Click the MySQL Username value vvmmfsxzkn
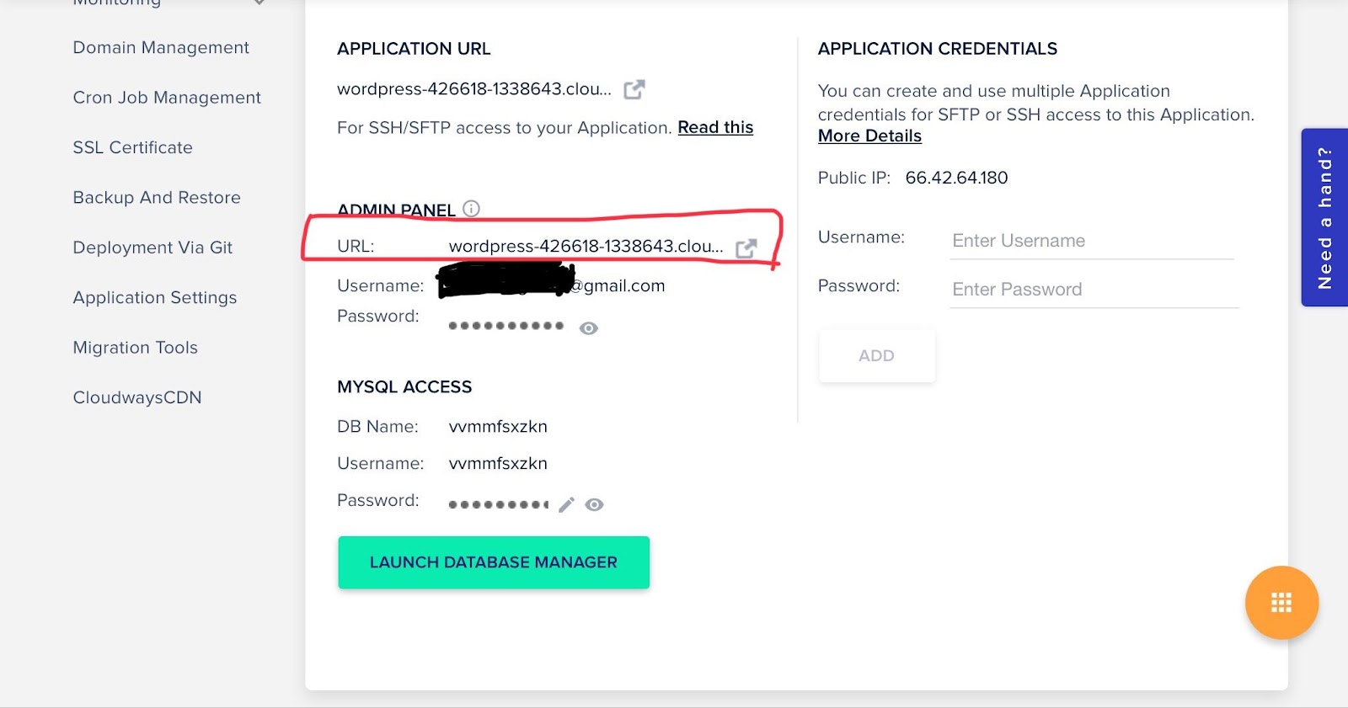This screenshot has height=708, width=1348. pos(498,464)
